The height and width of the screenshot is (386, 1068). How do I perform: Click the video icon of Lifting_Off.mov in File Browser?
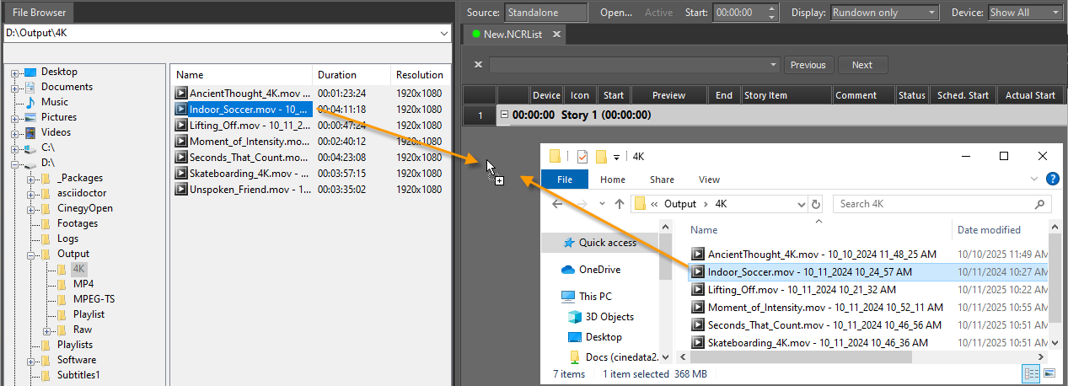180,125
